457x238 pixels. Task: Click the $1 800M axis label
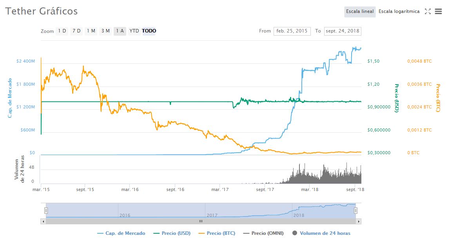click(x=25, y=84)
